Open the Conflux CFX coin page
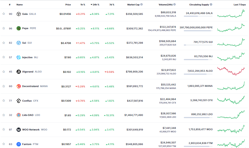Viewport: 249px width, 148px height. [30, 101]
